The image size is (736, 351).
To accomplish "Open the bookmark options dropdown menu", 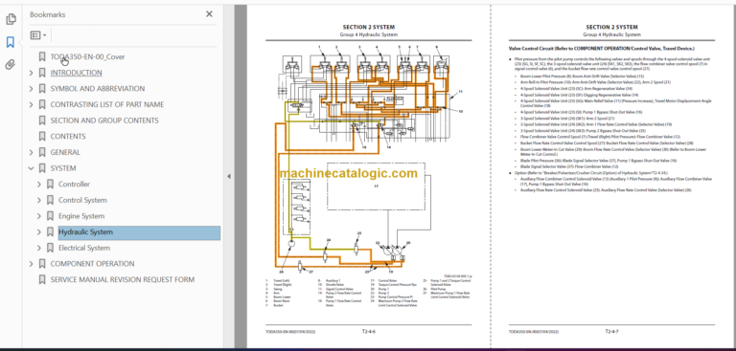I will (x=38, y=35).
